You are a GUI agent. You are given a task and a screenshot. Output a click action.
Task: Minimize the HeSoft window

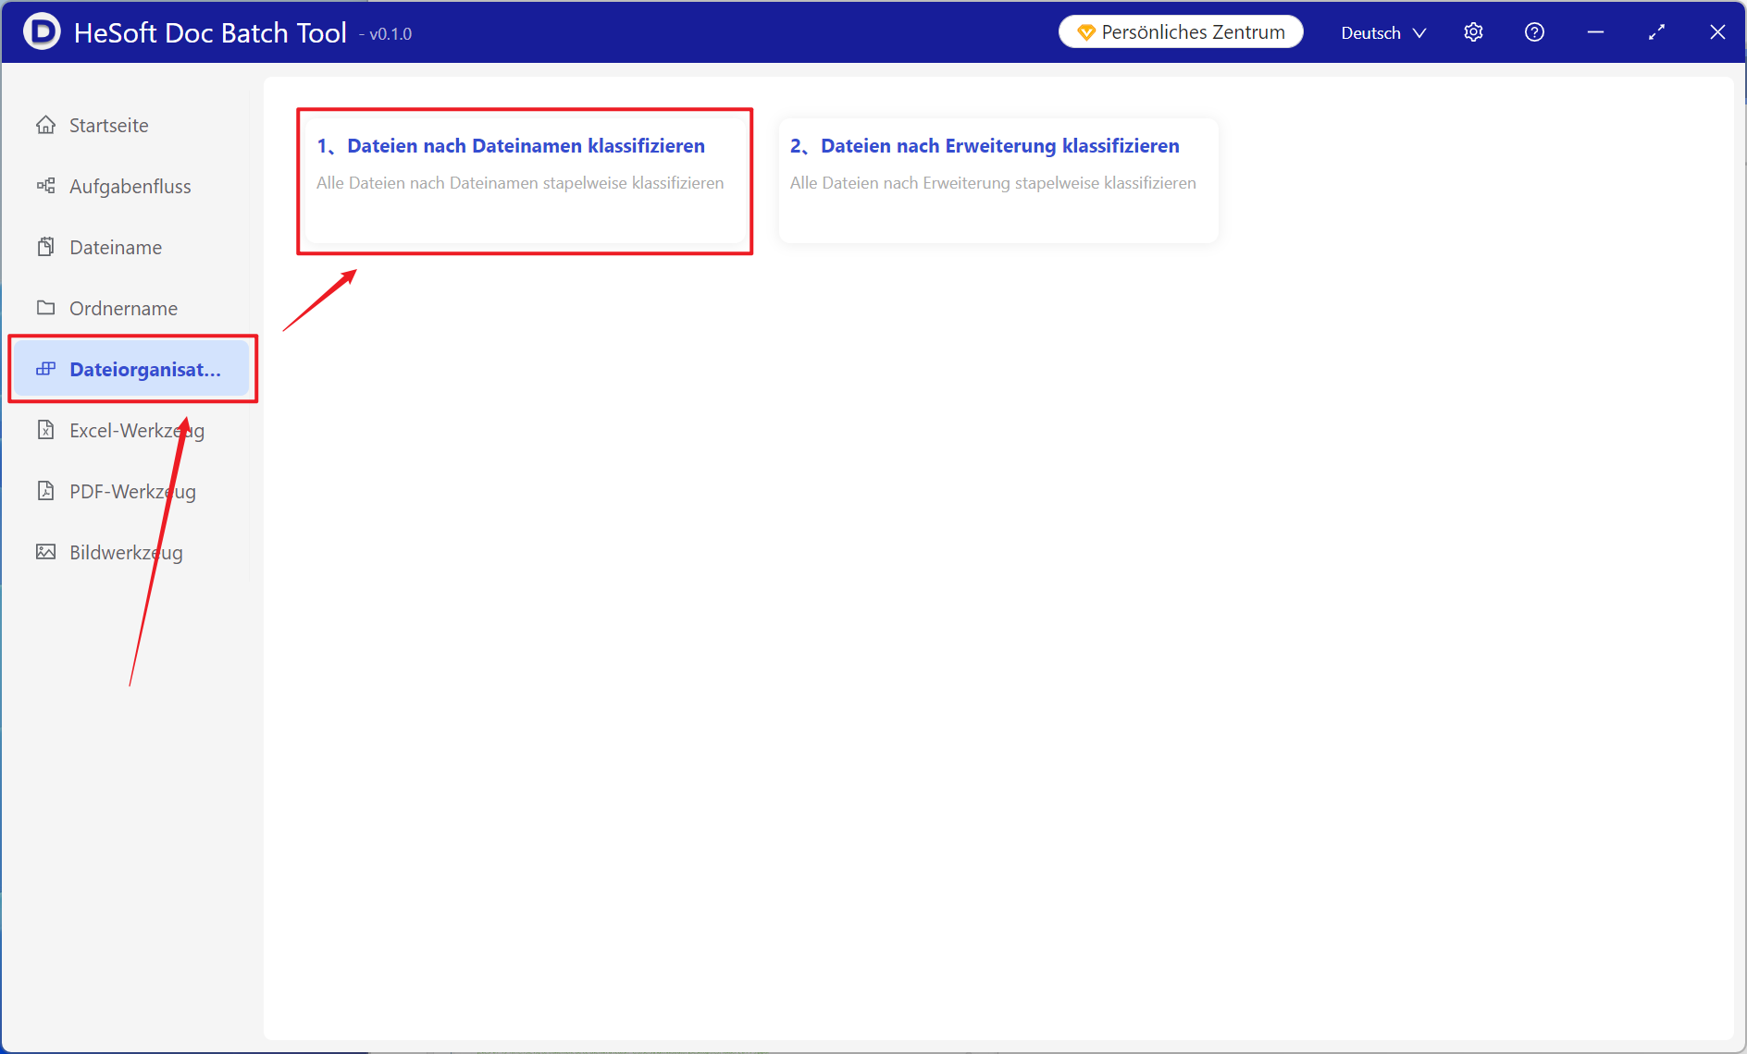click(1595, 32)
